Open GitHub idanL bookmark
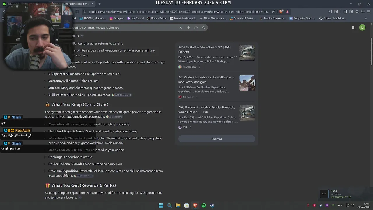Image resolution: width=373 pixels, height=210 pixels. (x=332, y=18)
